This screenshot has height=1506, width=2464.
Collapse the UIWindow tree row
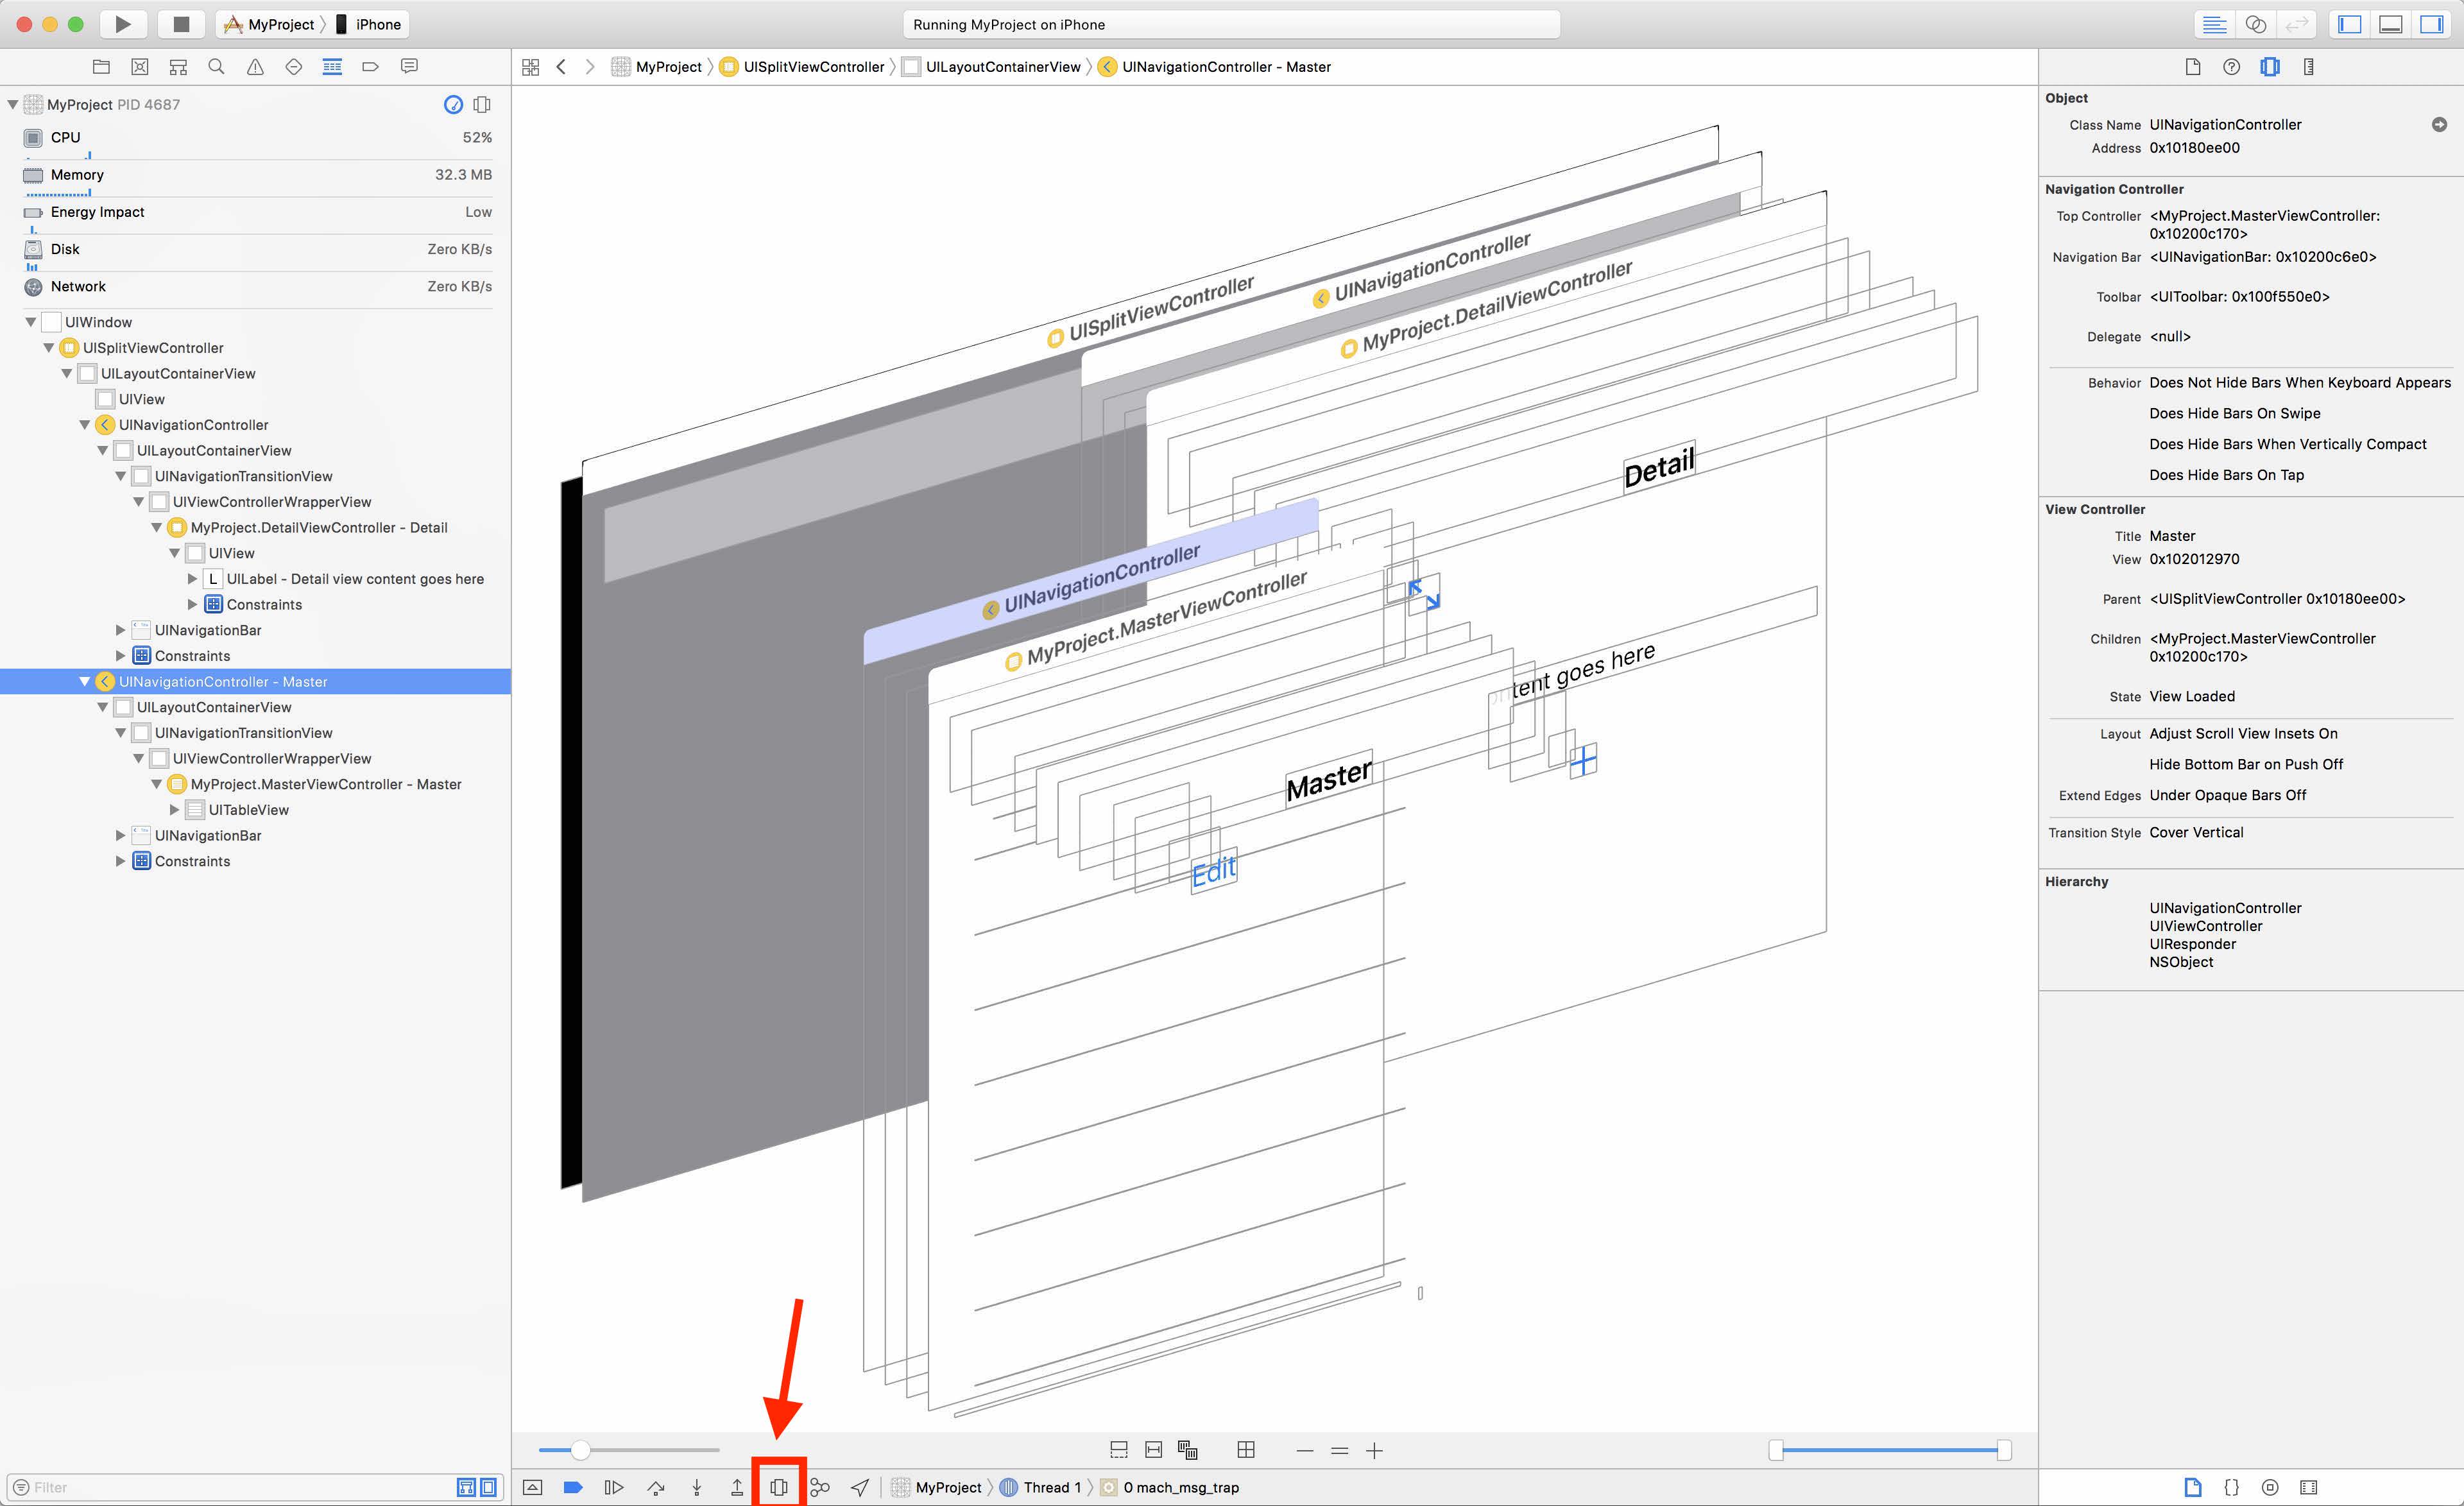31,322
